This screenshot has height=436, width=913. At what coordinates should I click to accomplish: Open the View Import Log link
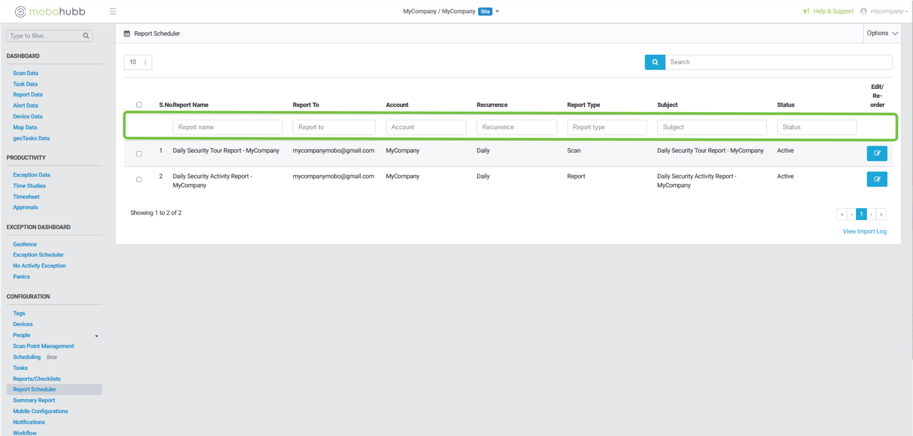864,231
